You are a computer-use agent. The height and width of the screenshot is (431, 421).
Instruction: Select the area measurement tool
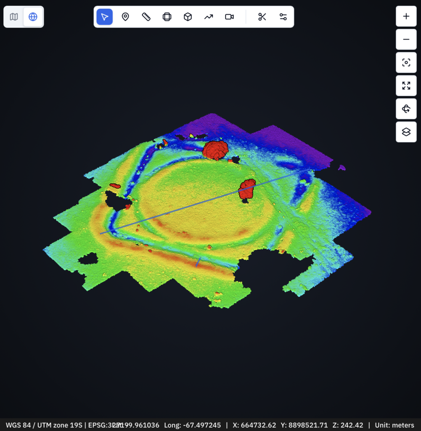tap(167, 17)
